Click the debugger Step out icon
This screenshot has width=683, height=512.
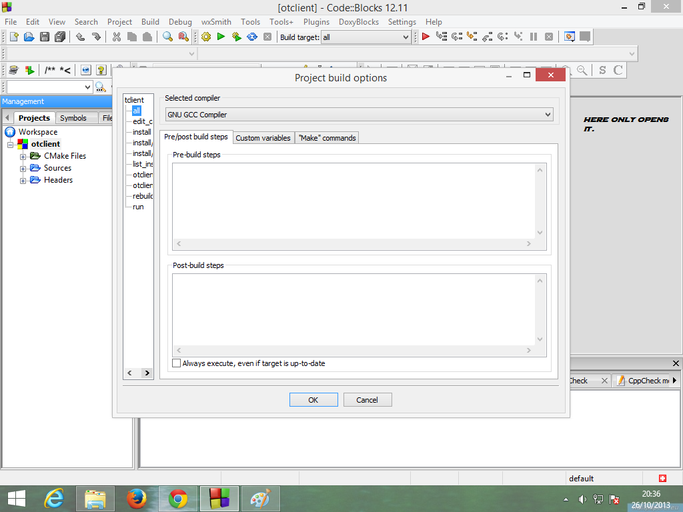(x=488, y=37)
